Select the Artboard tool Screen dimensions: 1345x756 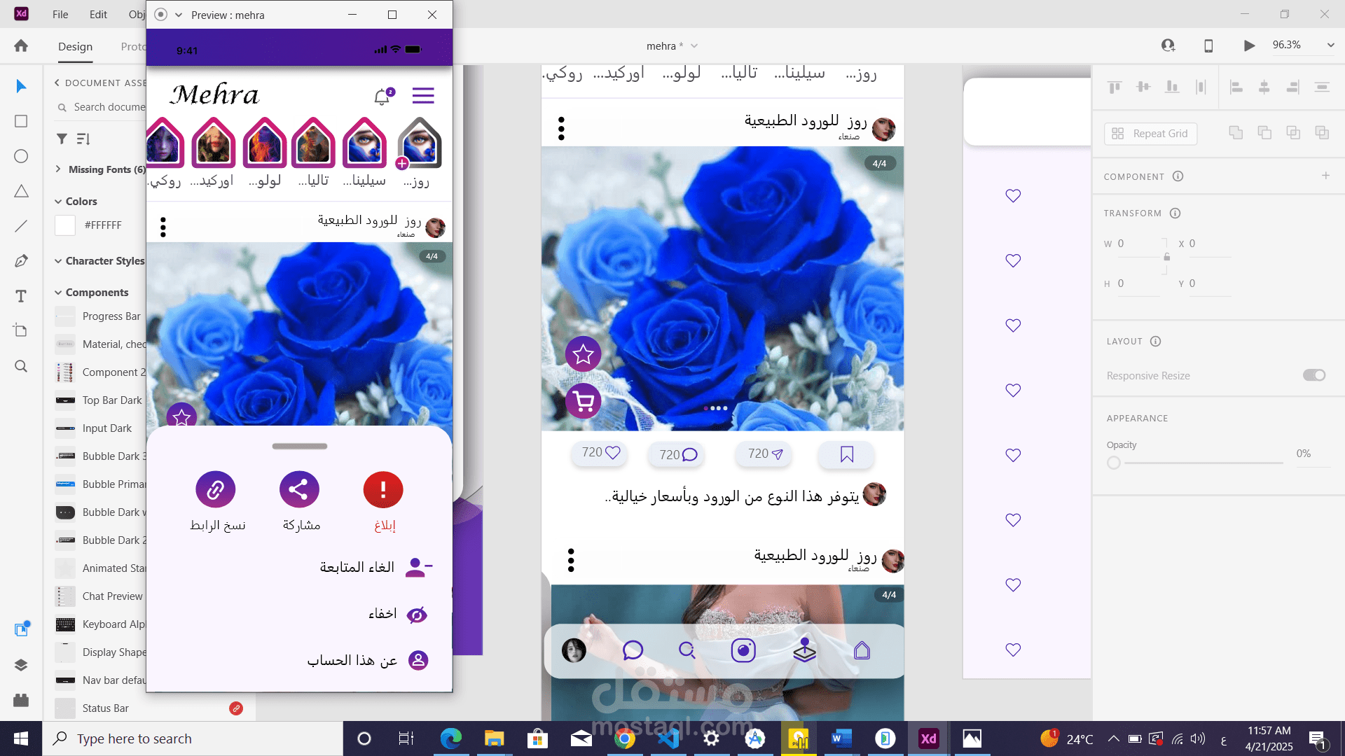[21, 330]
